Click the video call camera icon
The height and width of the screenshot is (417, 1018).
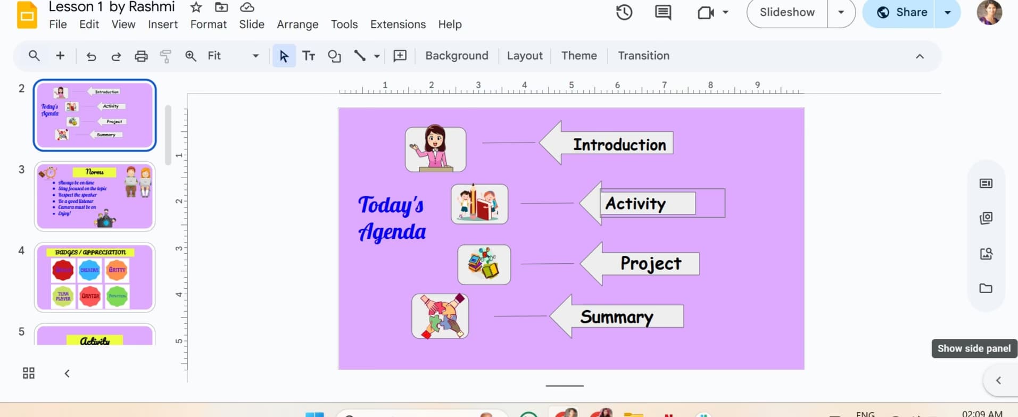click(706, 12)
